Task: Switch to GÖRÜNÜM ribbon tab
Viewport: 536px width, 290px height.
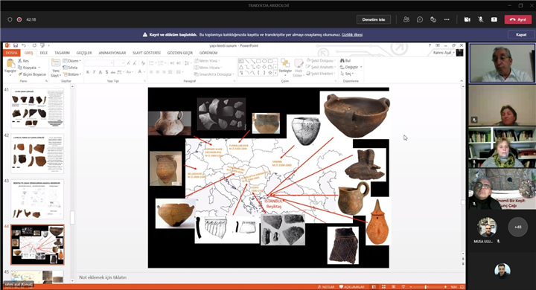Action: (x=208, y=53)
